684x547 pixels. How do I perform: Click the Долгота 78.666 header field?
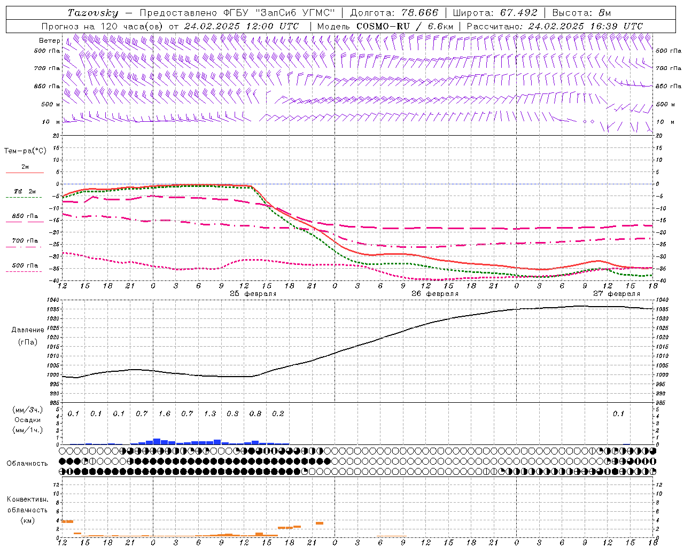point(394,13)
